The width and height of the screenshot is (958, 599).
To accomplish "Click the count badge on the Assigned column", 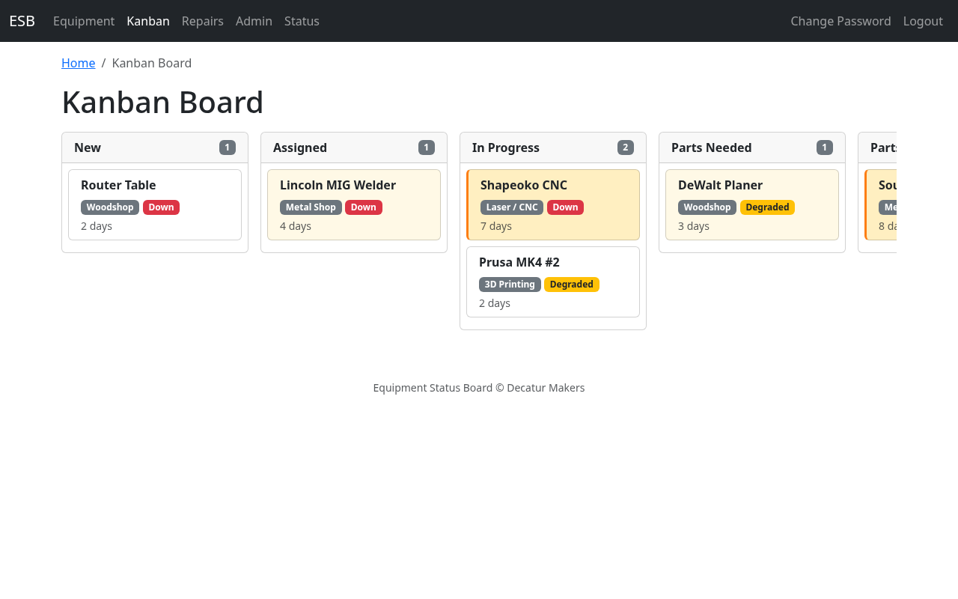I will (426, 148).
